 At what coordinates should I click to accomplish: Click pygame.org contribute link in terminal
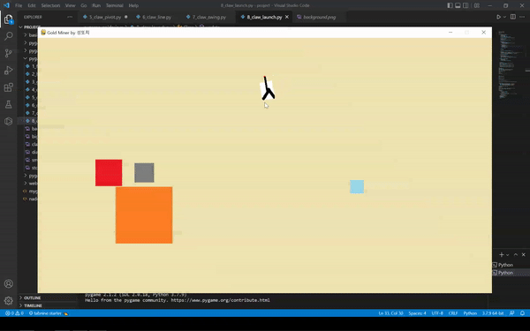coord(220,300)
